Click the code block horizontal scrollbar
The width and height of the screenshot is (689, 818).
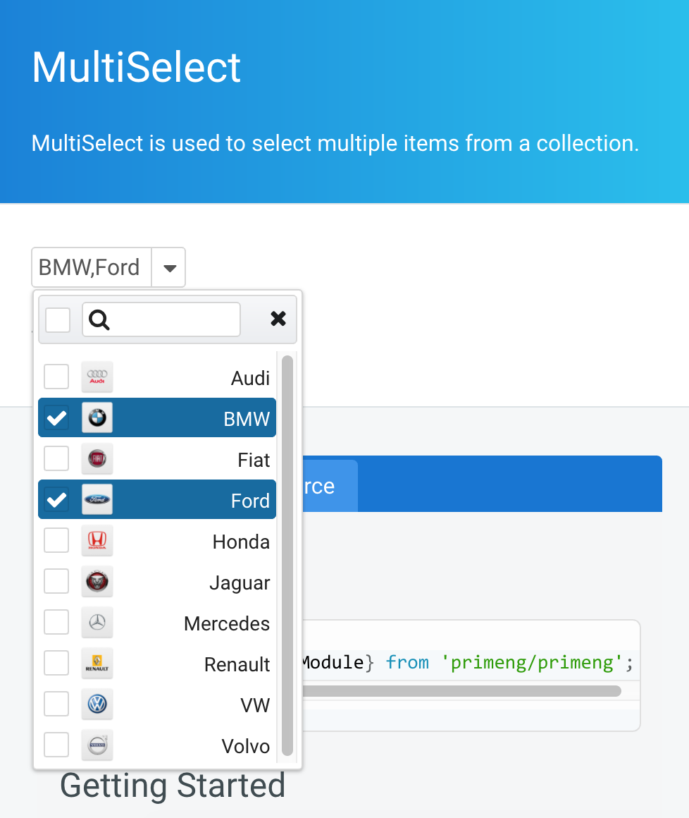[x=461, y=691]
